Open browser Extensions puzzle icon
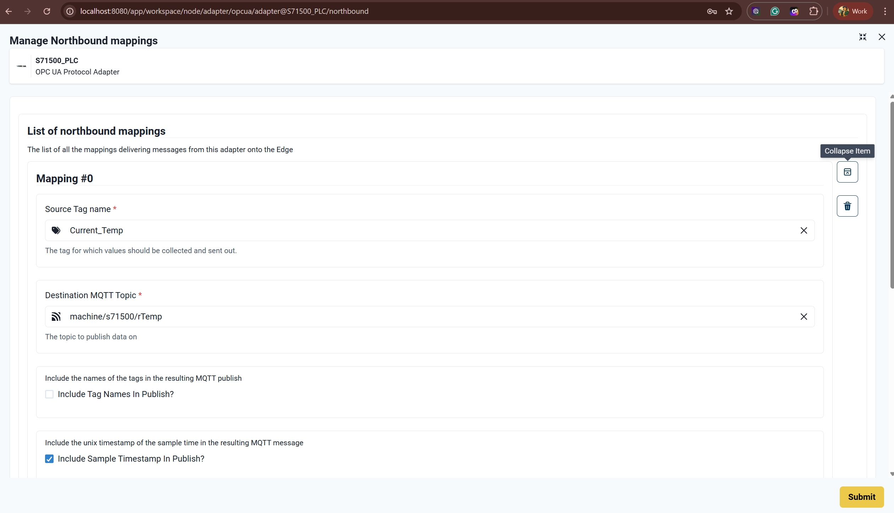The height and width of the screenshot is (513, 894). coord(813,11)
